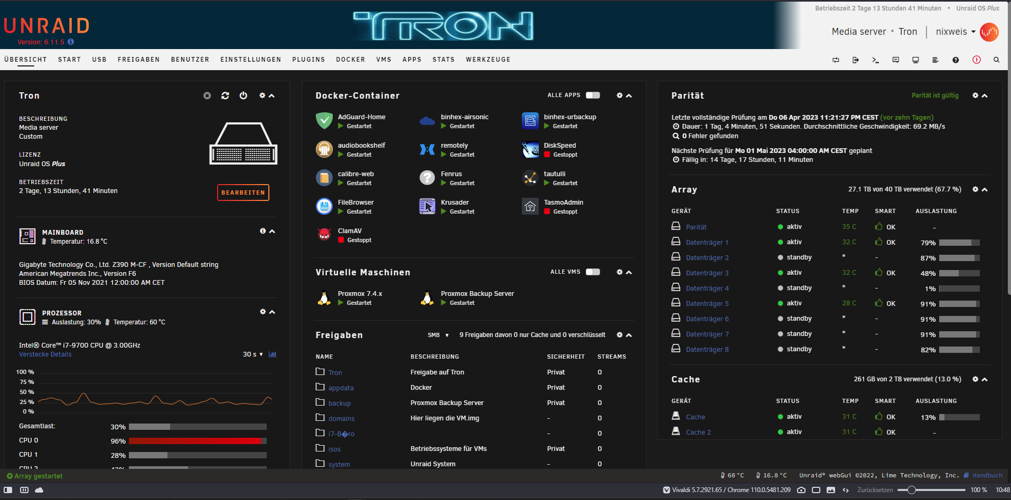Open the terminal icon in the top toolbar
Screen dimensions: 1011x500
875,60
